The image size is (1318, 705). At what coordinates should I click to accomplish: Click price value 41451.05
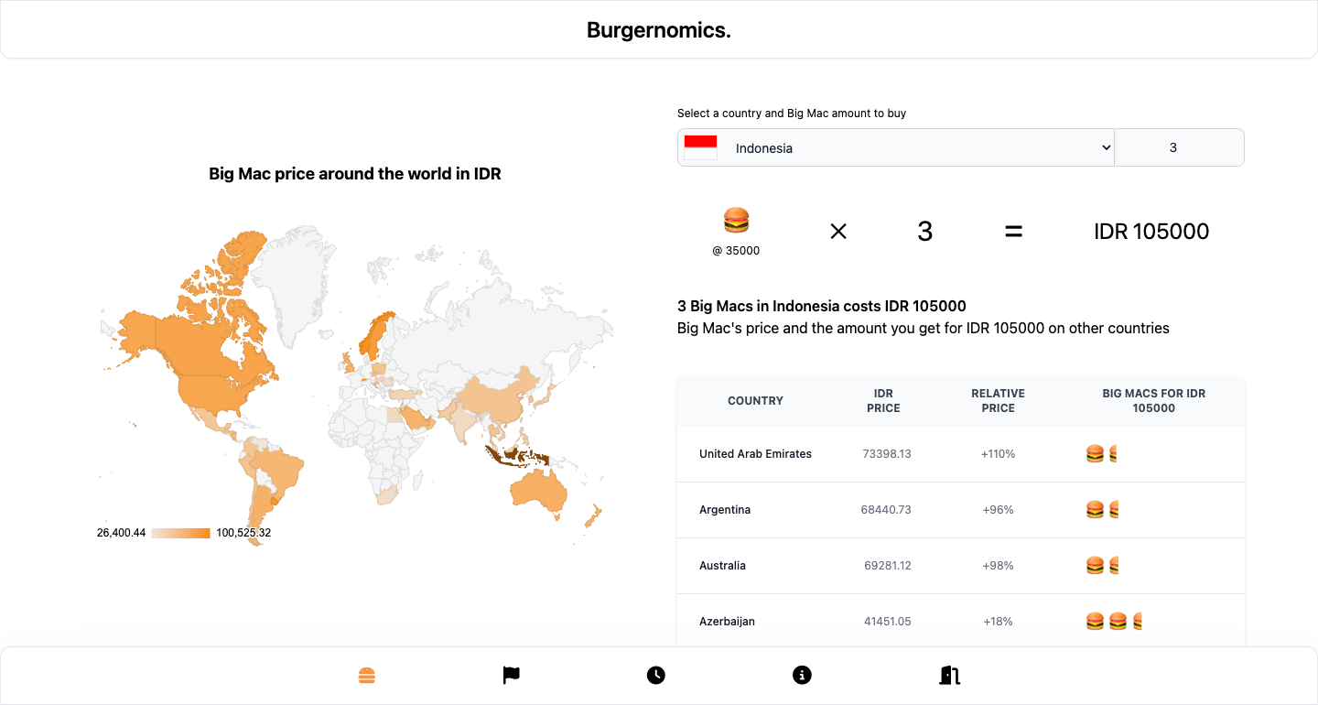[888, 622]
